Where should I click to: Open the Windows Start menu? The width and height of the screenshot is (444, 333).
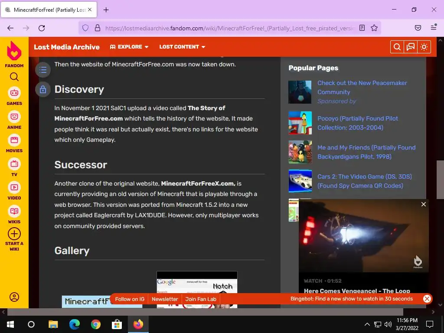coord(10,324)
